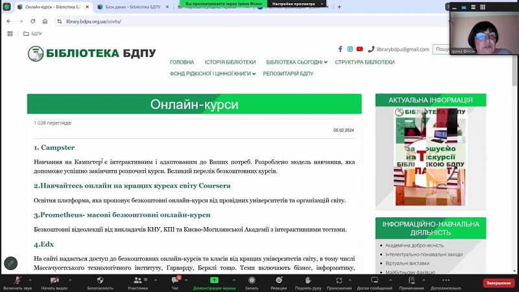Viewport: 519px width, 292px height.
Task: Expand audio options arrow next to Включить звук
Action: [x=30, y=280]
